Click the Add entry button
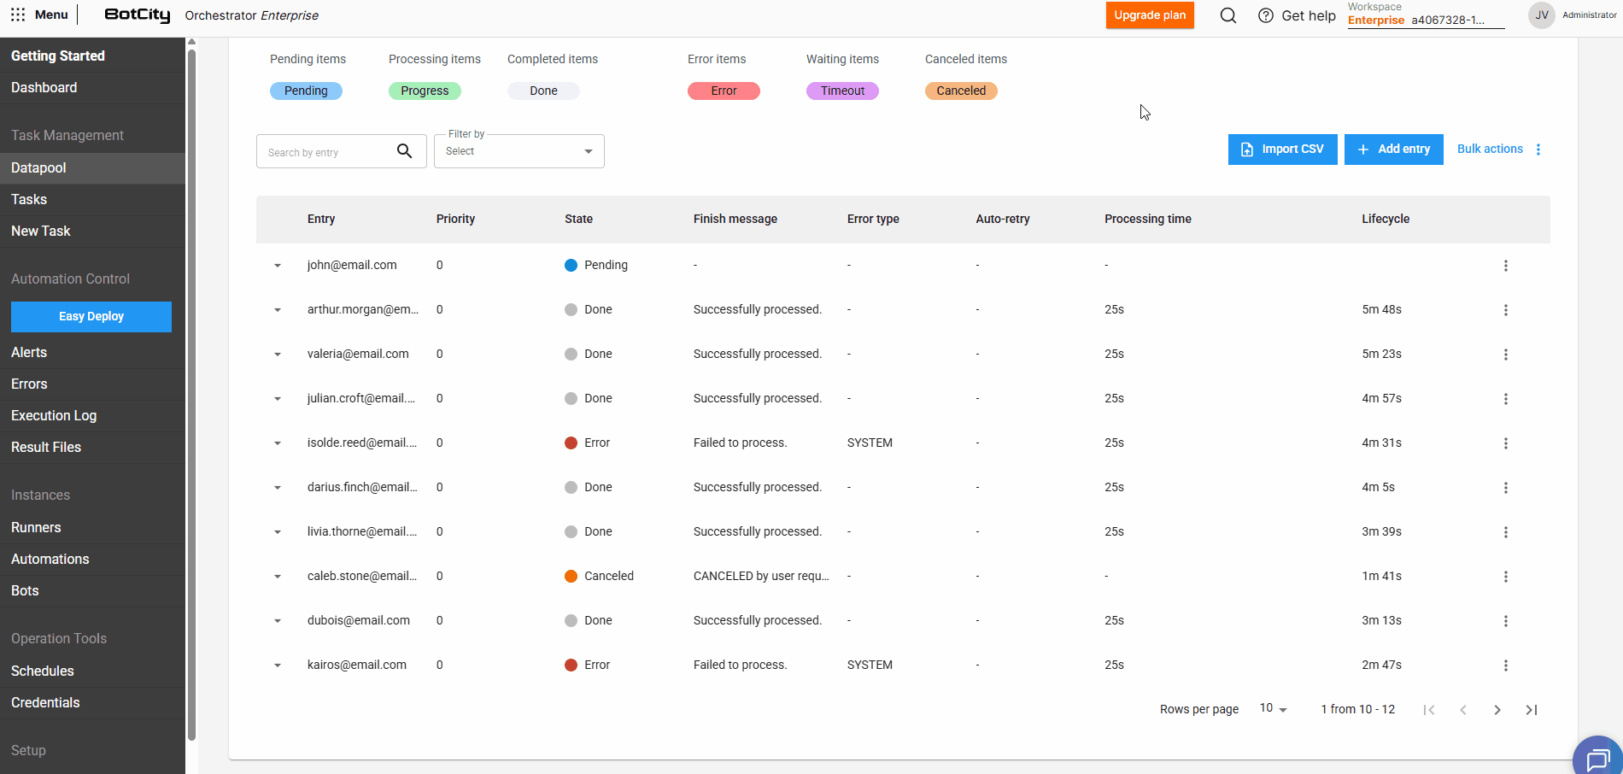 (x=1393, y=150)
